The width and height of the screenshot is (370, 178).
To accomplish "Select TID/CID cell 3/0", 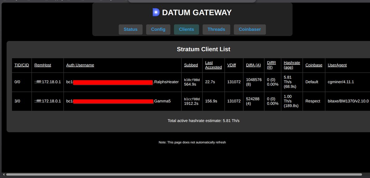I will tap(17, 101).
